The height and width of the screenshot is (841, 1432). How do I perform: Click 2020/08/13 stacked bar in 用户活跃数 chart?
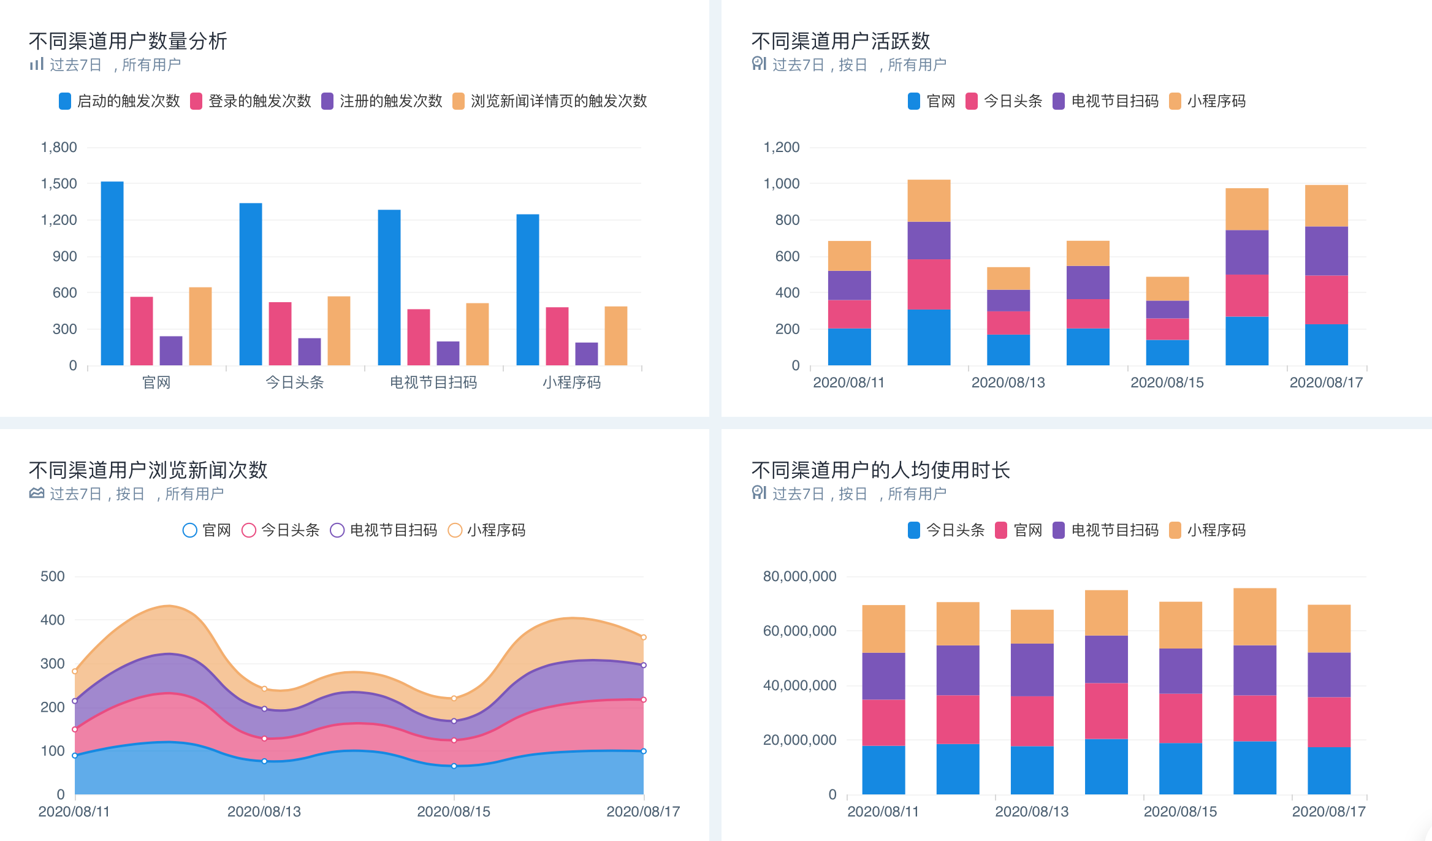1008,316
